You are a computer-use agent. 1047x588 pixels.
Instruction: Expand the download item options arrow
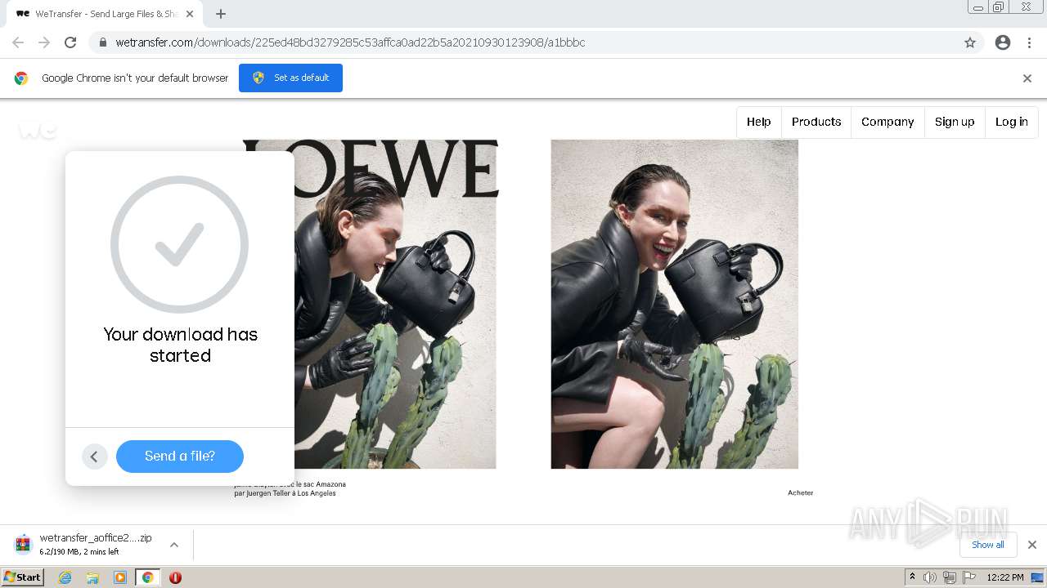(174, 545)
